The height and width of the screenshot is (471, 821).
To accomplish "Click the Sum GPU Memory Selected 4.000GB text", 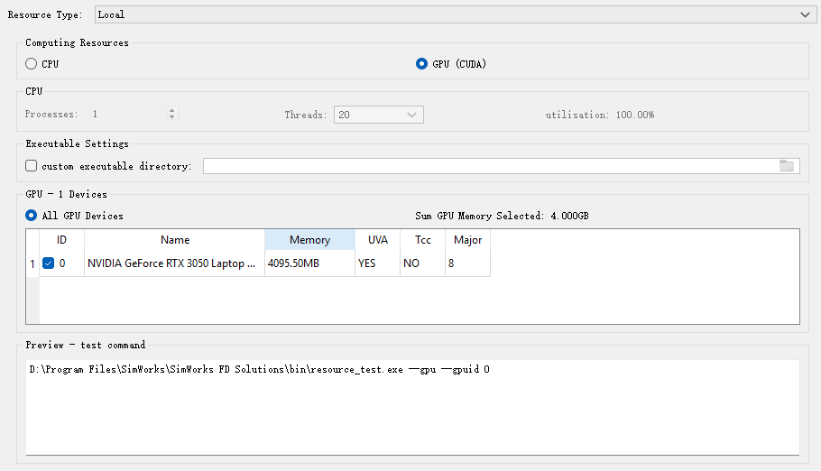I will 502,216.
